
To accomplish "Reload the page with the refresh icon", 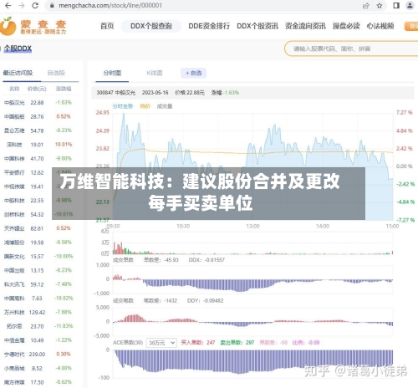I will pos(35,5).
